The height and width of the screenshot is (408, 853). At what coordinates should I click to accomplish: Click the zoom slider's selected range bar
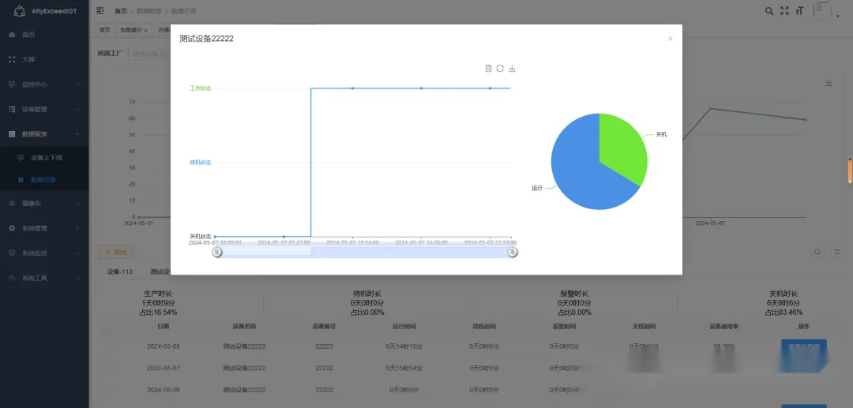[364, 252]
